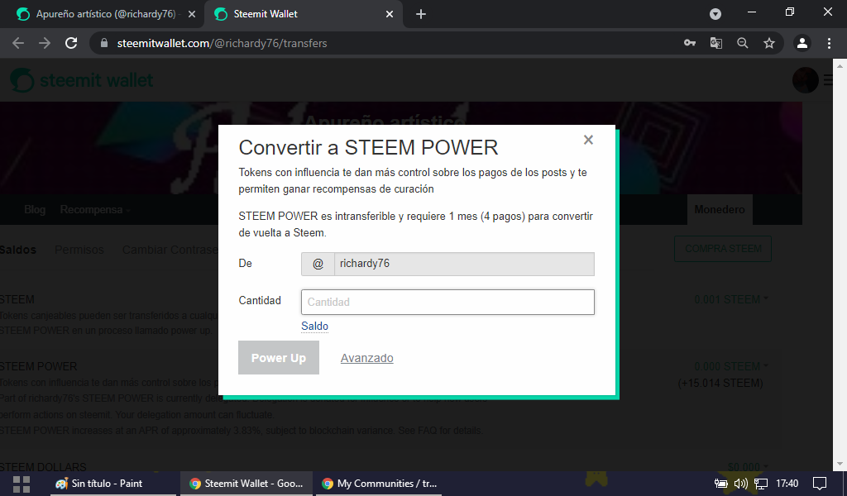Click the page scrollbar up arrow
Image resolution: width=847 pixels, height=496 pixels.
tap(840, 66)
